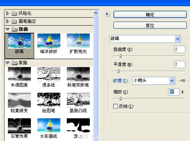Collapse filter gallery with double-chevron button
The image size is (190, 141).
[107, 14]
